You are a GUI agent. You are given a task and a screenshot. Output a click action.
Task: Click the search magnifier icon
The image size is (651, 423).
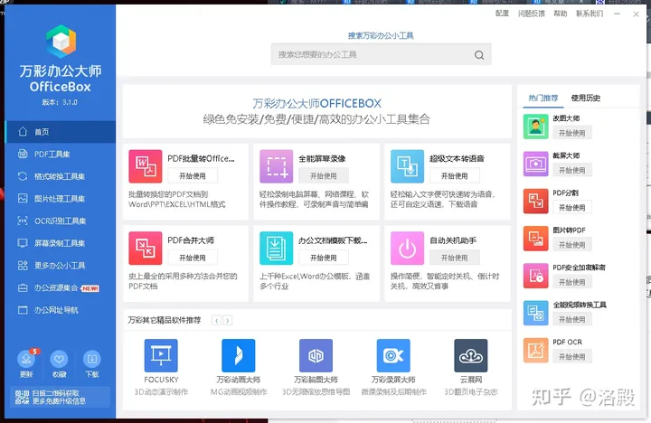click(479, 55)
